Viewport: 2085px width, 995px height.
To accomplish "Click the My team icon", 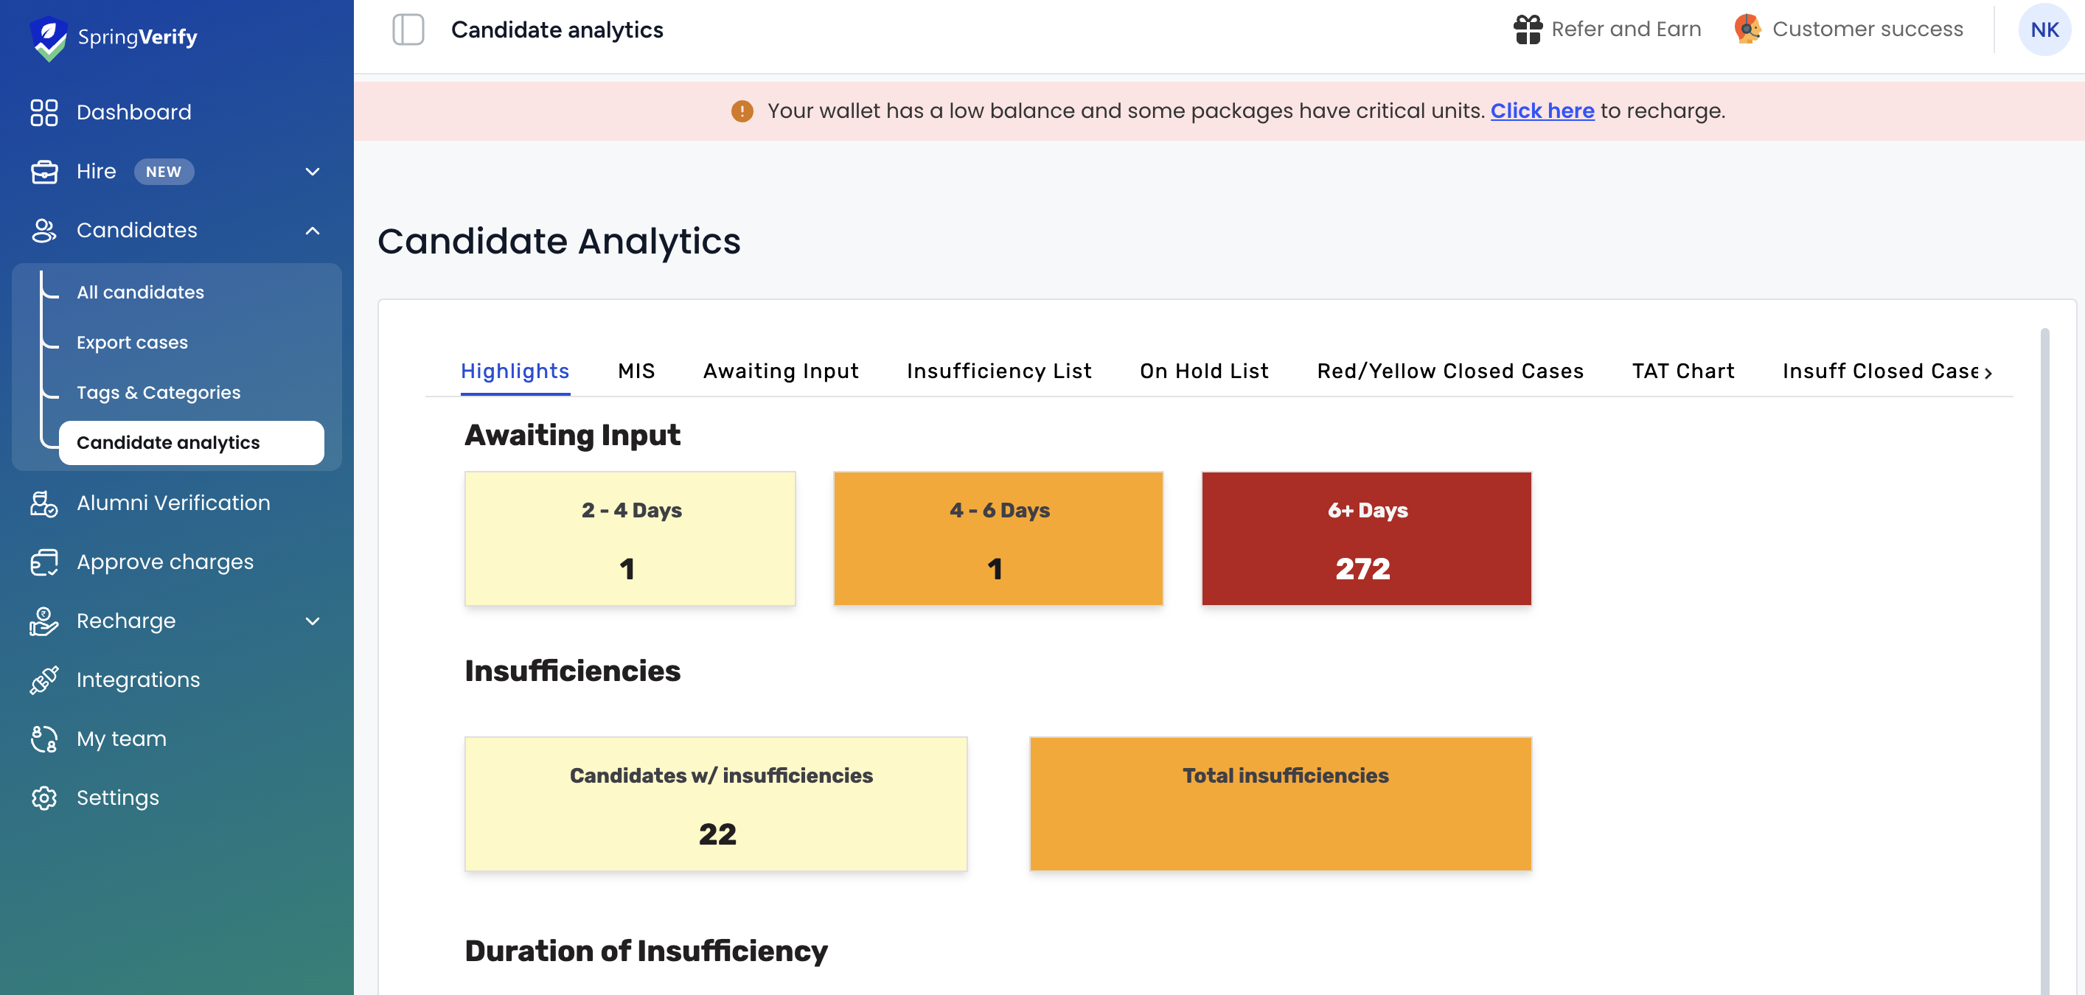I will (43, 739).
